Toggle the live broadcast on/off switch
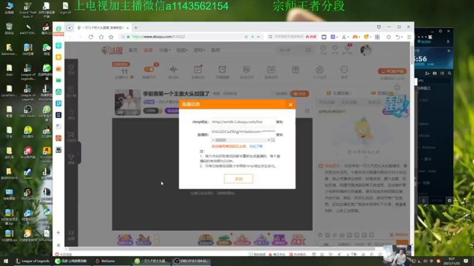Image resolution: width=474 pixels, height=266 pixels. tap(149, 69)
